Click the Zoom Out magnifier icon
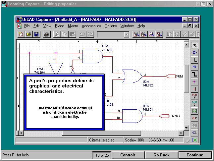Viewport: 214px width, 161px height. (144, 34)
